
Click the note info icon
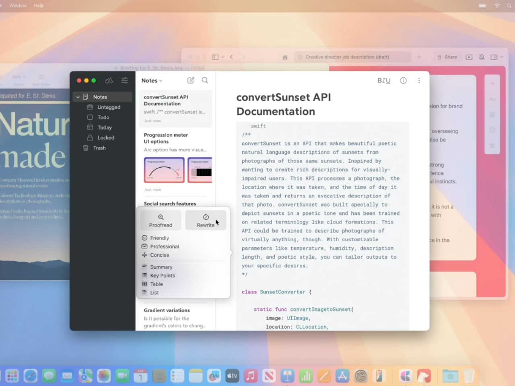pyautogui.click(x=403, y=80)
